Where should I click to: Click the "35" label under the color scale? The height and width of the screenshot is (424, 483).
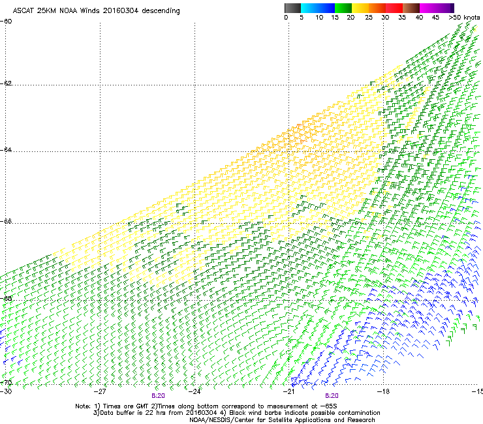402,18
